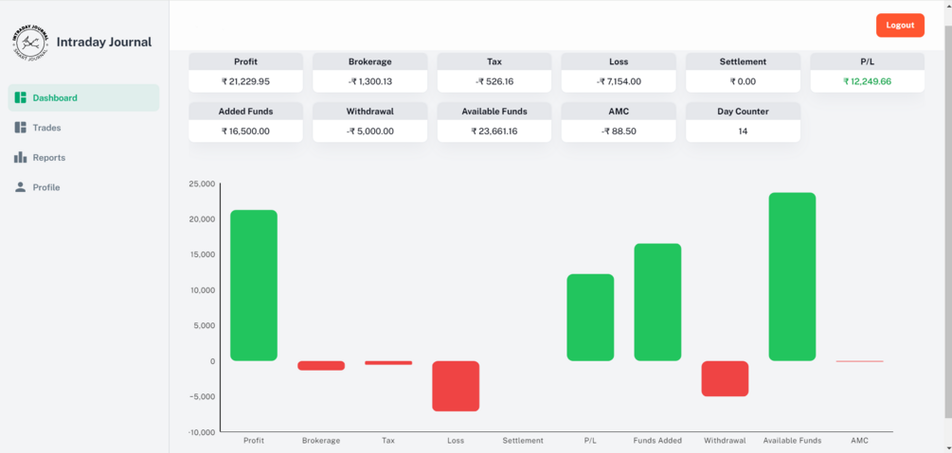Image resolution: width=952 pixels, height=453 pixels.
Task: Click the Available Funds x-axis label
Action: pyautogui.click(x=792, y=441)
